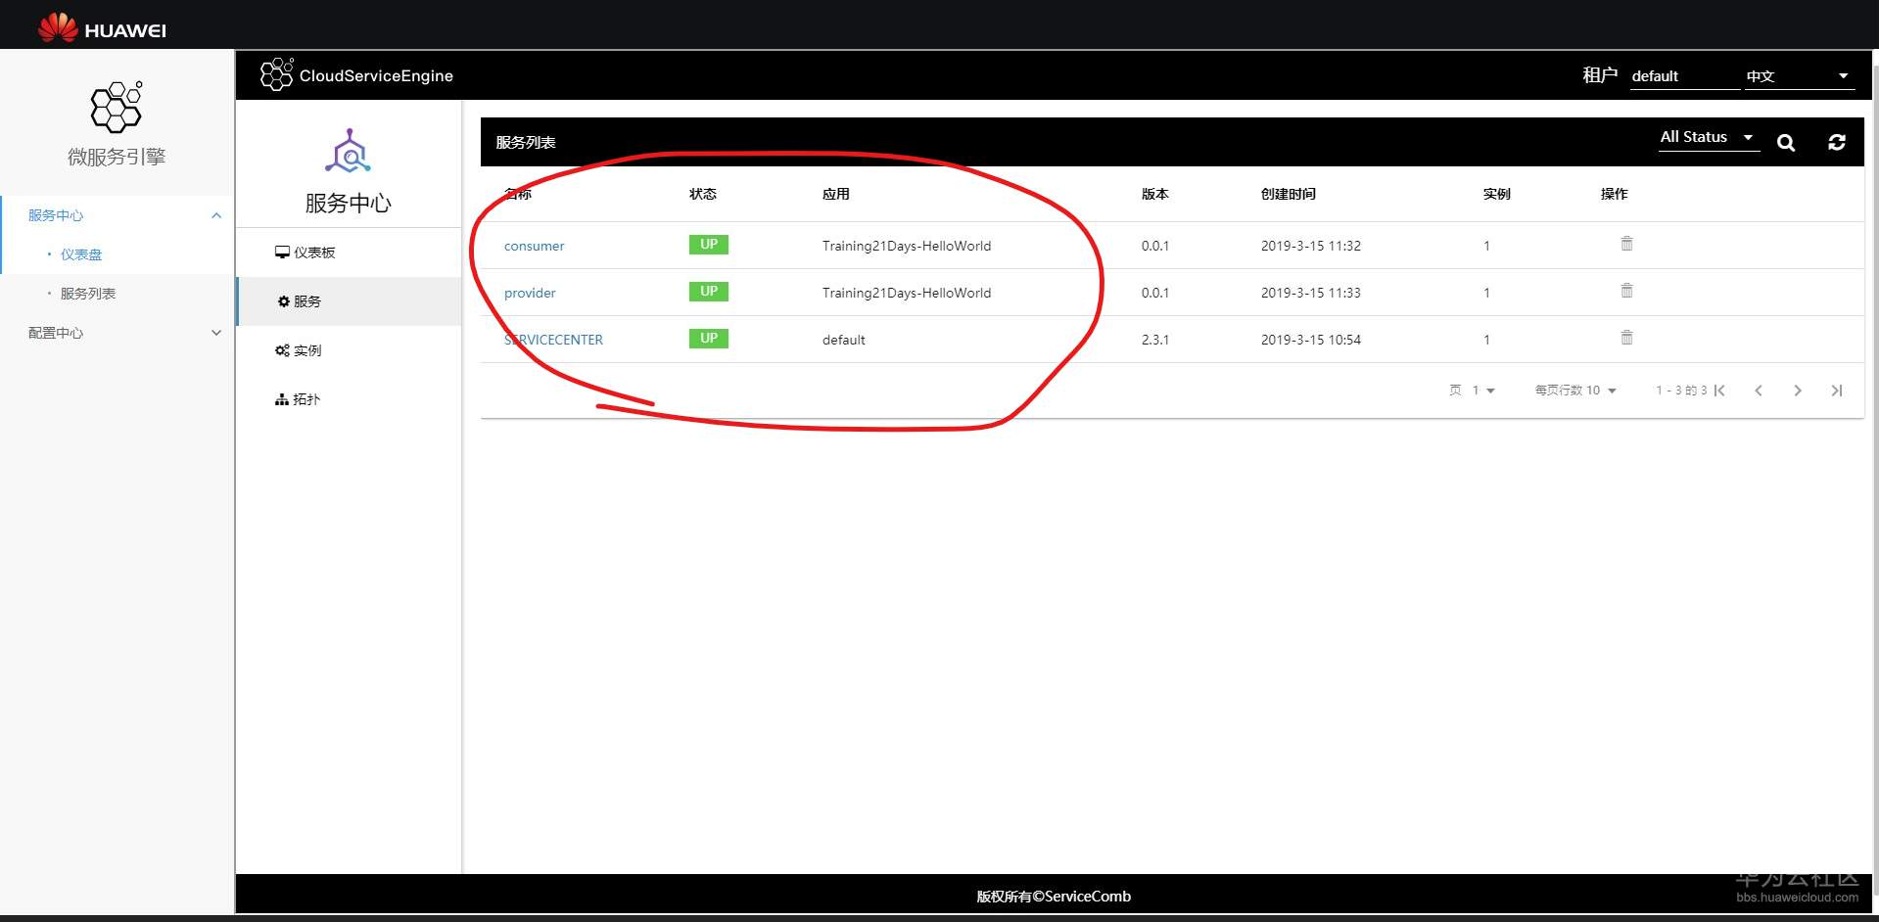
Task: Click version 2.3.1 of SERVICECENTER
Action: pyautogui.click(x=1155, y=340)
